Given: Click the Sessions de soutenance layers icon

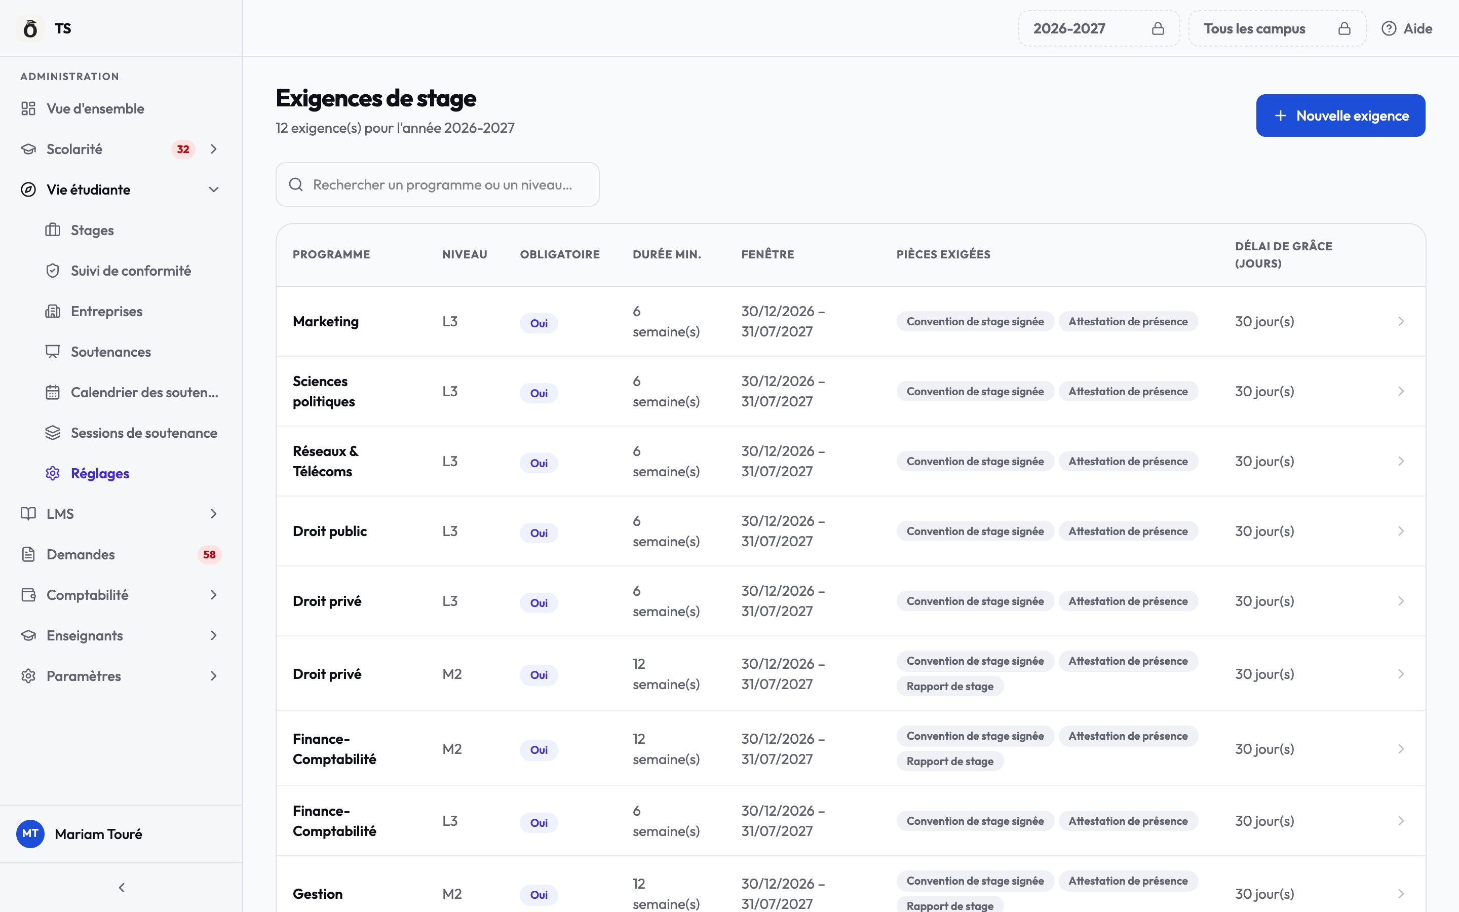Looking at the screenshot, I should (x=53, y=433).
